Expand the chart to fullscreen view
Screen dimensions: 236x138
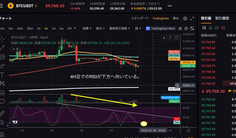point(193,18)
